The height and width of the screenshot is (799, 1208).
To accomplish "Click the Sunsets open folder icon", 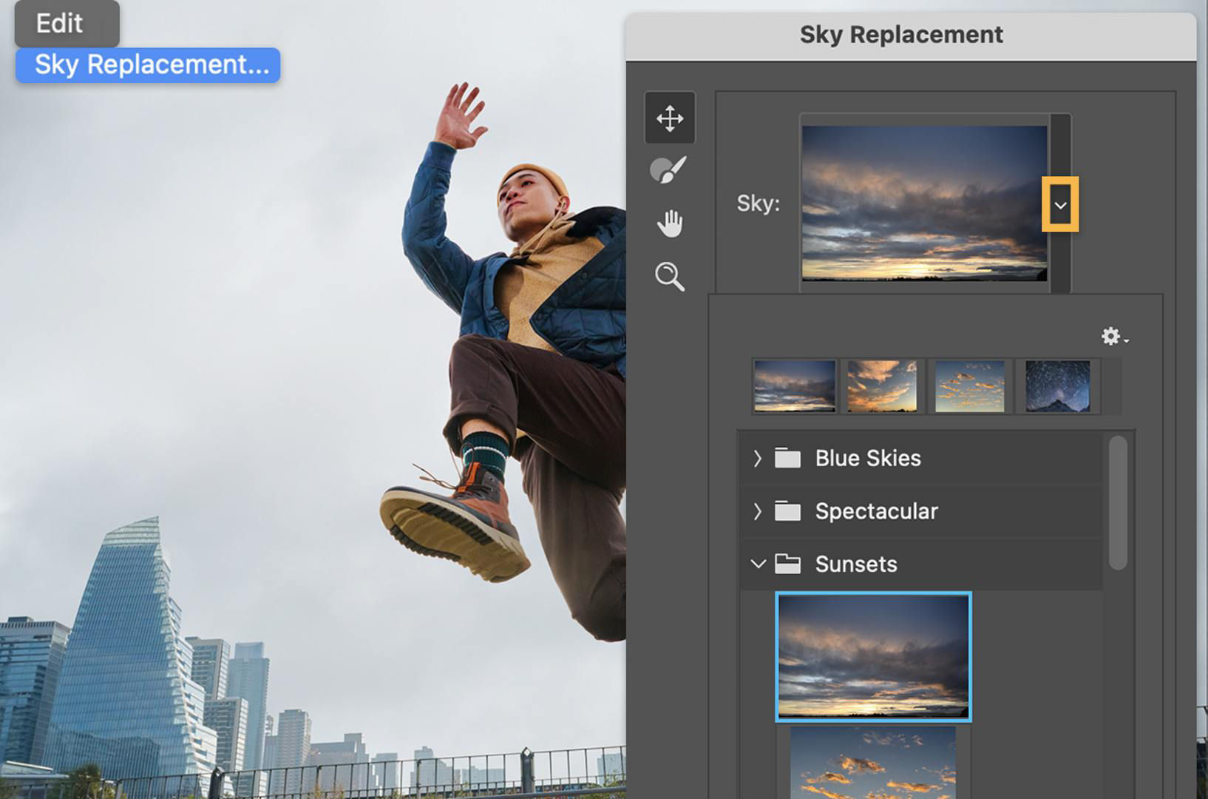I will (788, 564).
